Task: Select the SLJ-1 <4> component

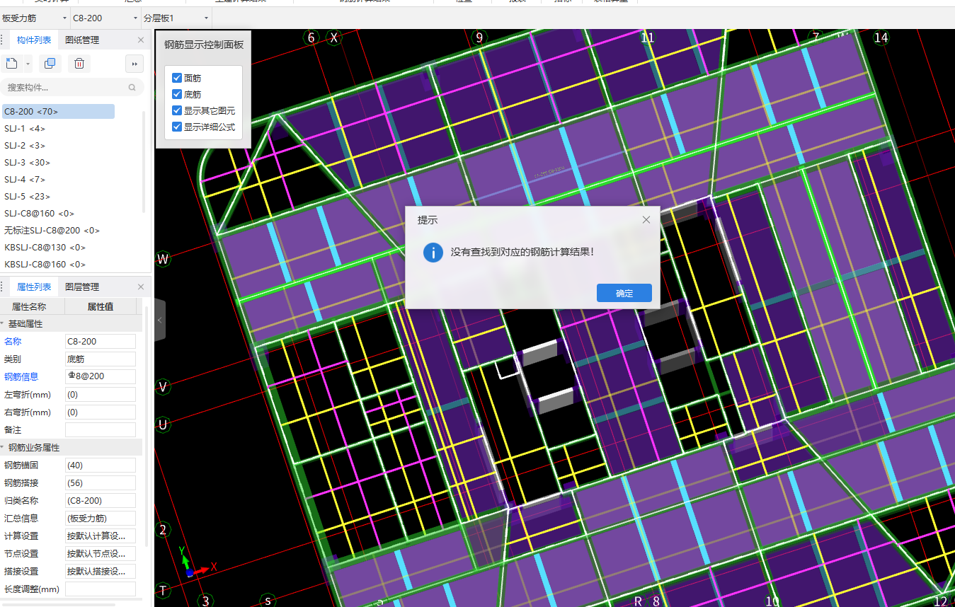Action: point(25,128)
